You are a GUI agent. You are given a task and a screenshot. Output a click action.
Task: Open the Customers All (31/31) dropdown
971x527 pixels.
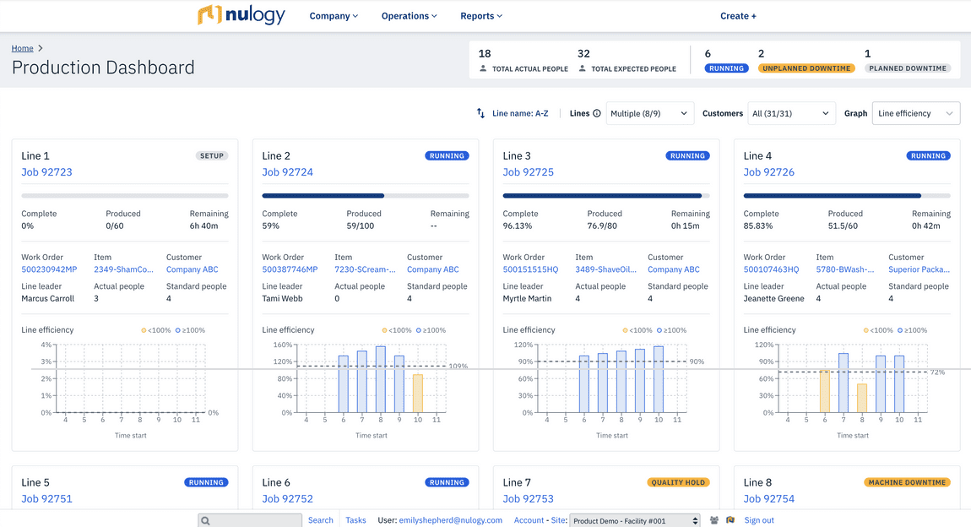(x=791, y=112)
